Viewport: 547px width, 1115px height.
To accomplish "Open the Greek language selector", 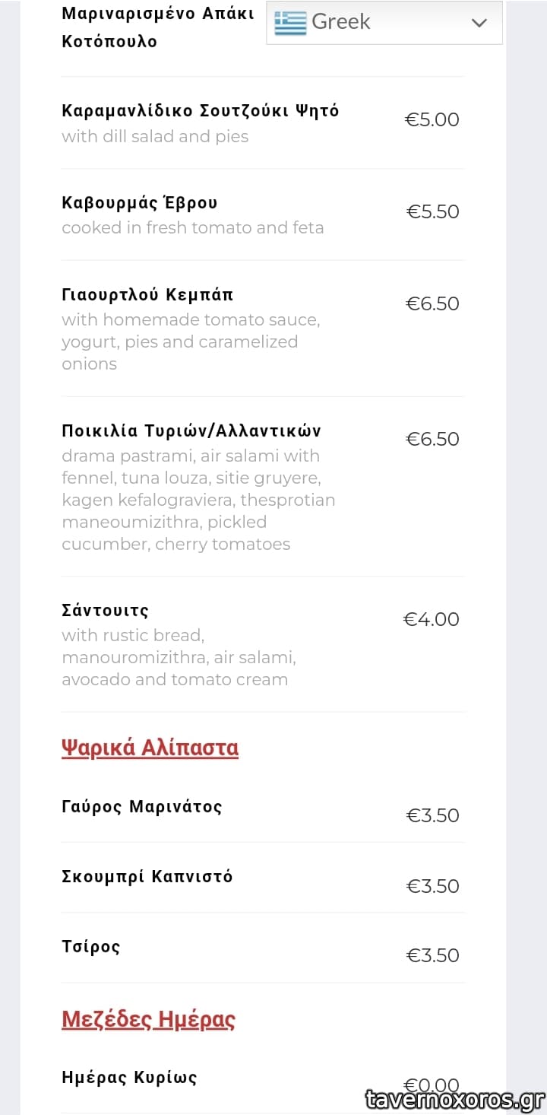I will pos(384,23).
